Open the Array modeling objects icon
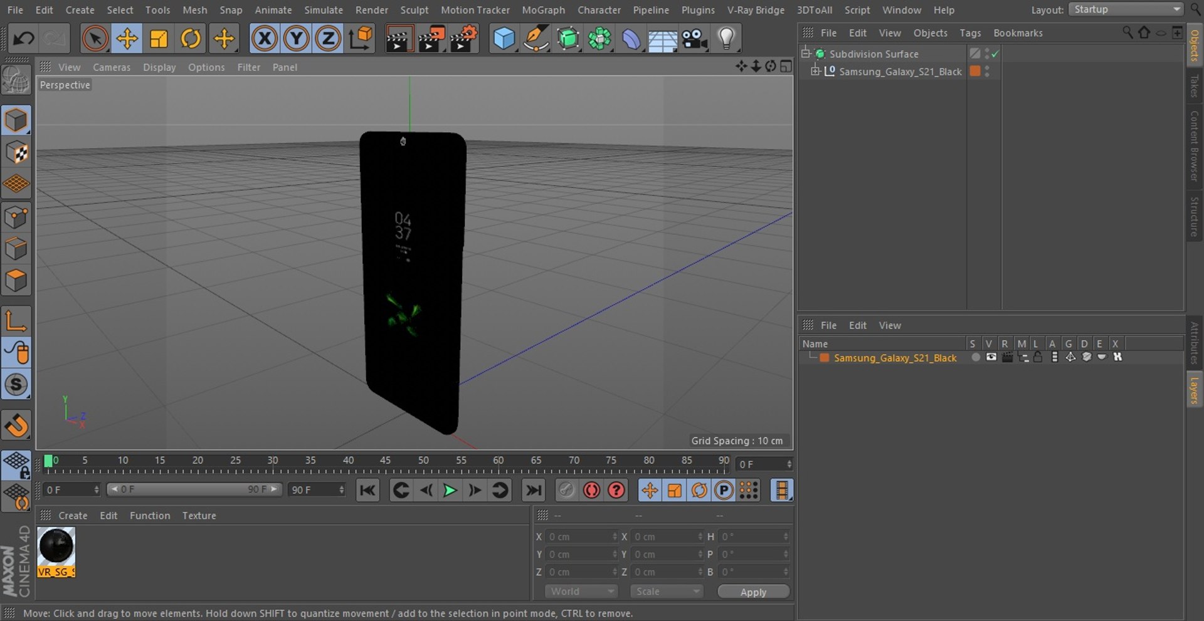 click(599, 39)
